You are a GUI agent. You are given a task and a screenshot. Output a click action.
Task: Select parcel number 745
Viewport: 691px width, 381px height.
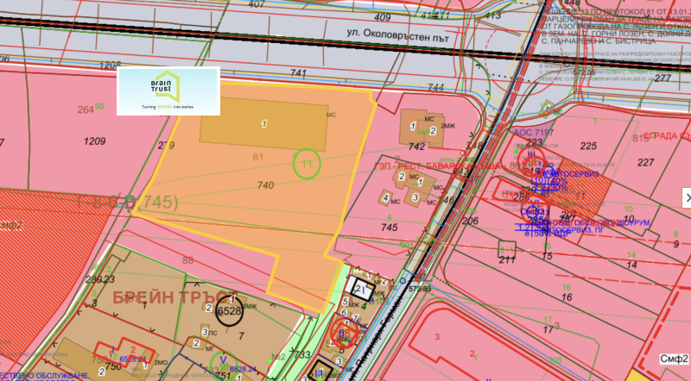(390, 228)
